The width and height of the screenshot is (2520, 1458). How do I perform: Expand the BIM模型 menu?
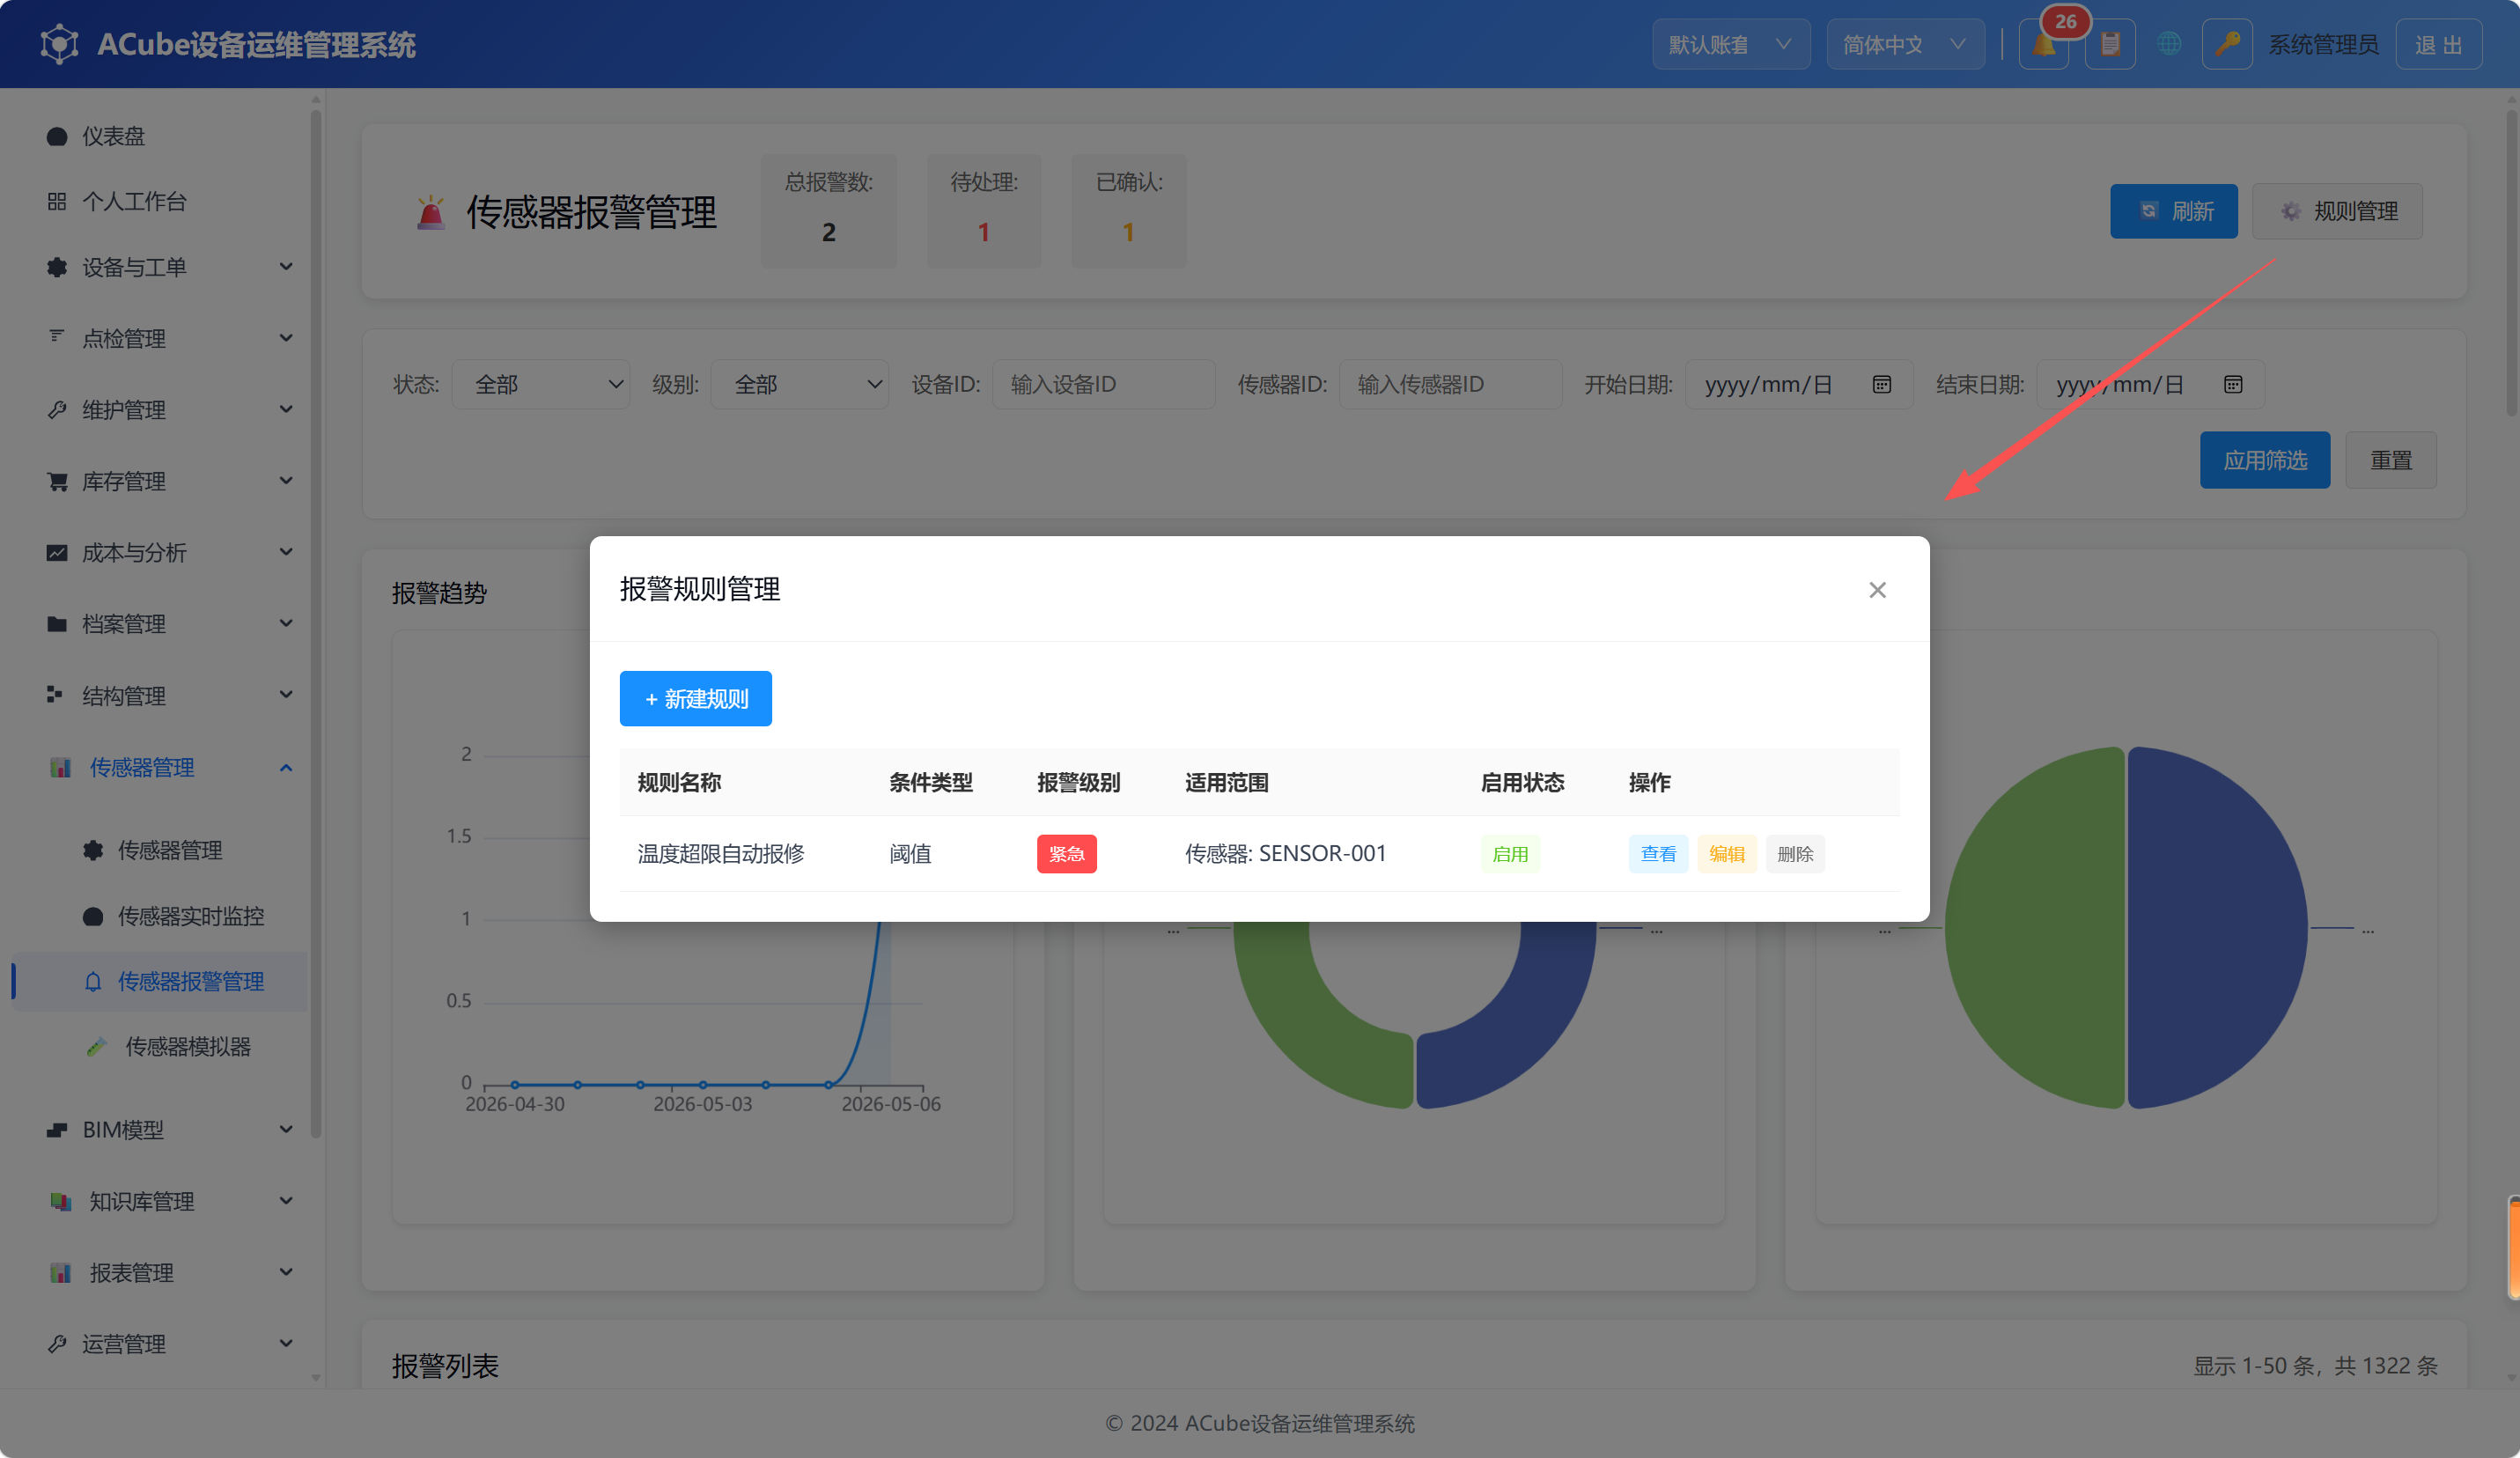pyautogui.click(x=170, y=1130)
